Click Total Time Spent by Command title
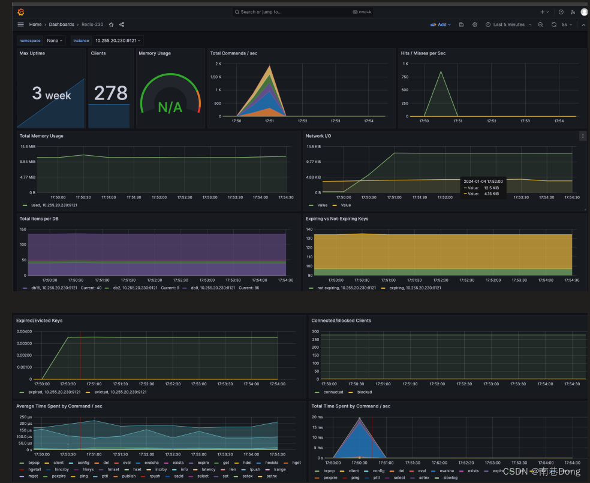This screenshot has height=483, width=590. click(x=351, y=406)
